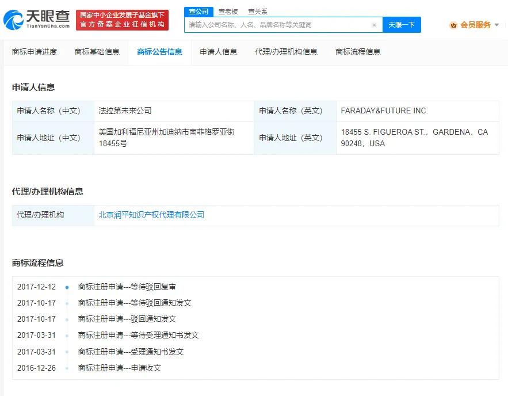508x396 pixels.
Task: Open the 商标流程信息 tab
Action: pyautogui.click(x=358, y=52)
